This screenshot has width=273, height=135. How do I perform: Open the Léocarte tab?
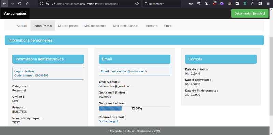click(x=151, y=26)
